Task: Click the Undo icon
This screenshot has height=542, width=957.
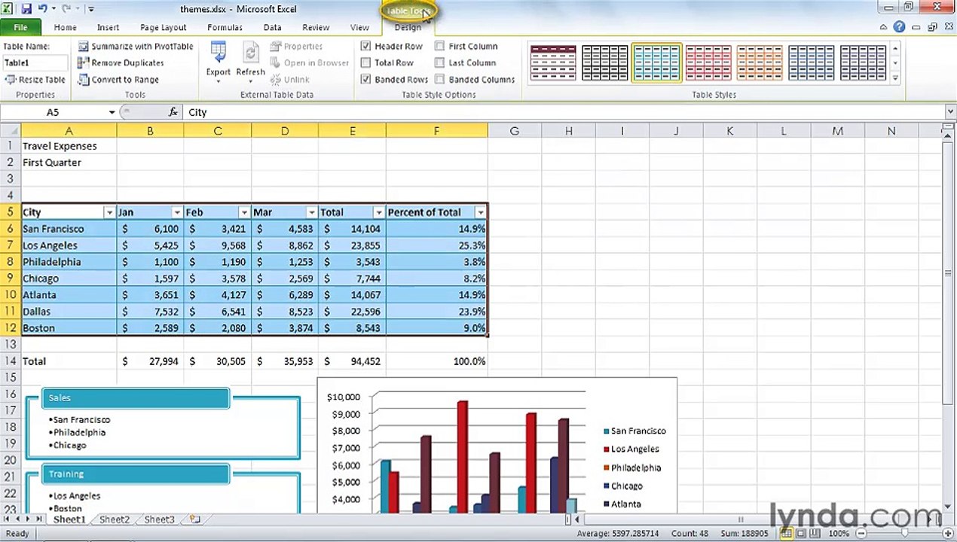Action: pyautogui.click(x=43, y=9)
